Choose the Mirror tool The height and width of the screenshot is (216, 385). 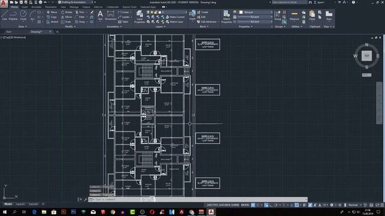coord(67,17)
